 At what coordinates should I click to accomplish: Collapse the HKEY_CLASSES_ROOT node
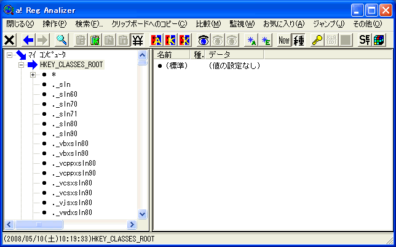[21, 65]
